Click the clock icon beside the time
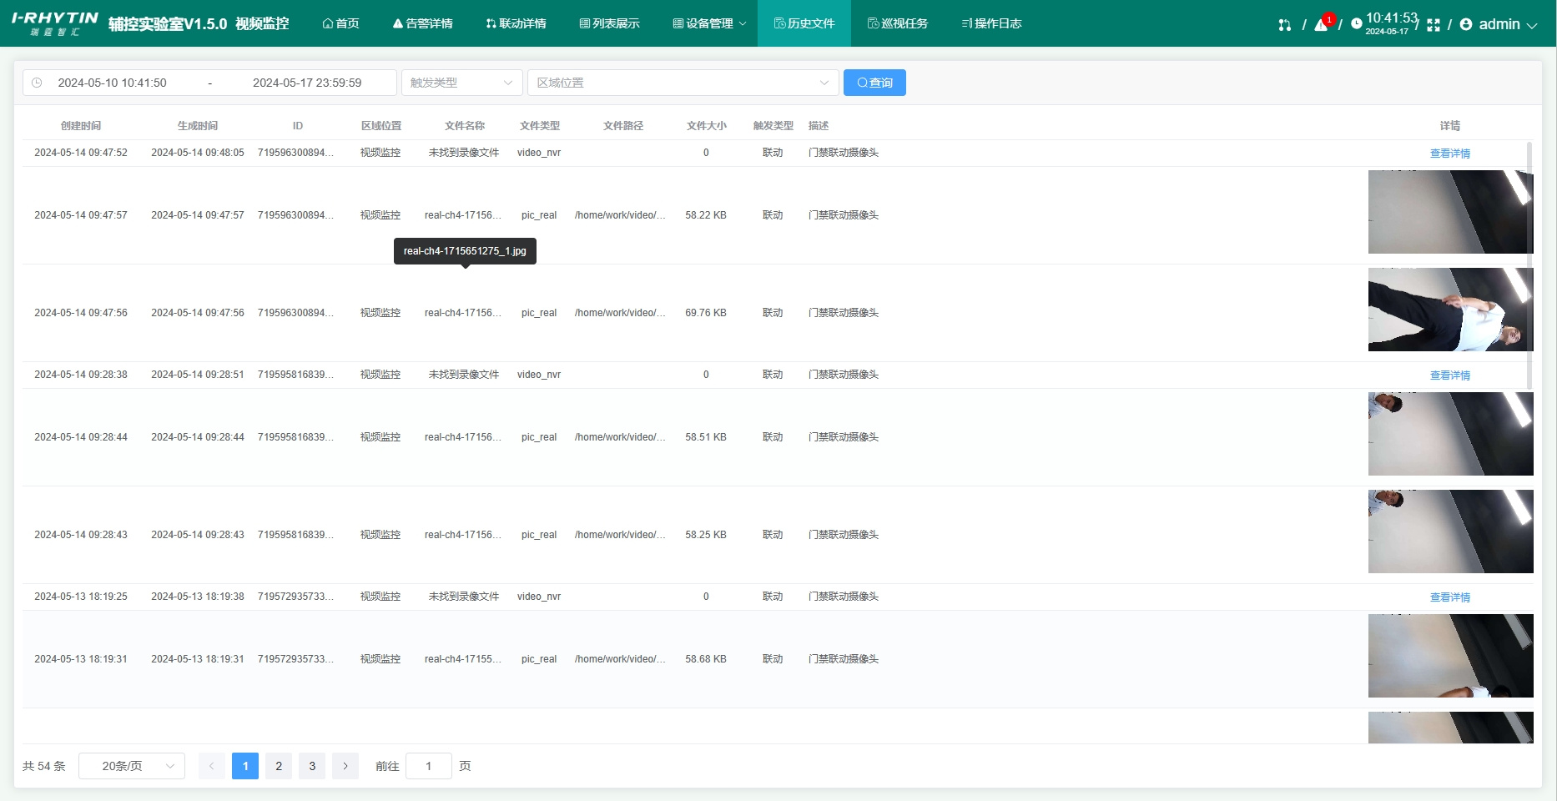The width and height of the screenshot is (1557, 801). point(1357,24)
